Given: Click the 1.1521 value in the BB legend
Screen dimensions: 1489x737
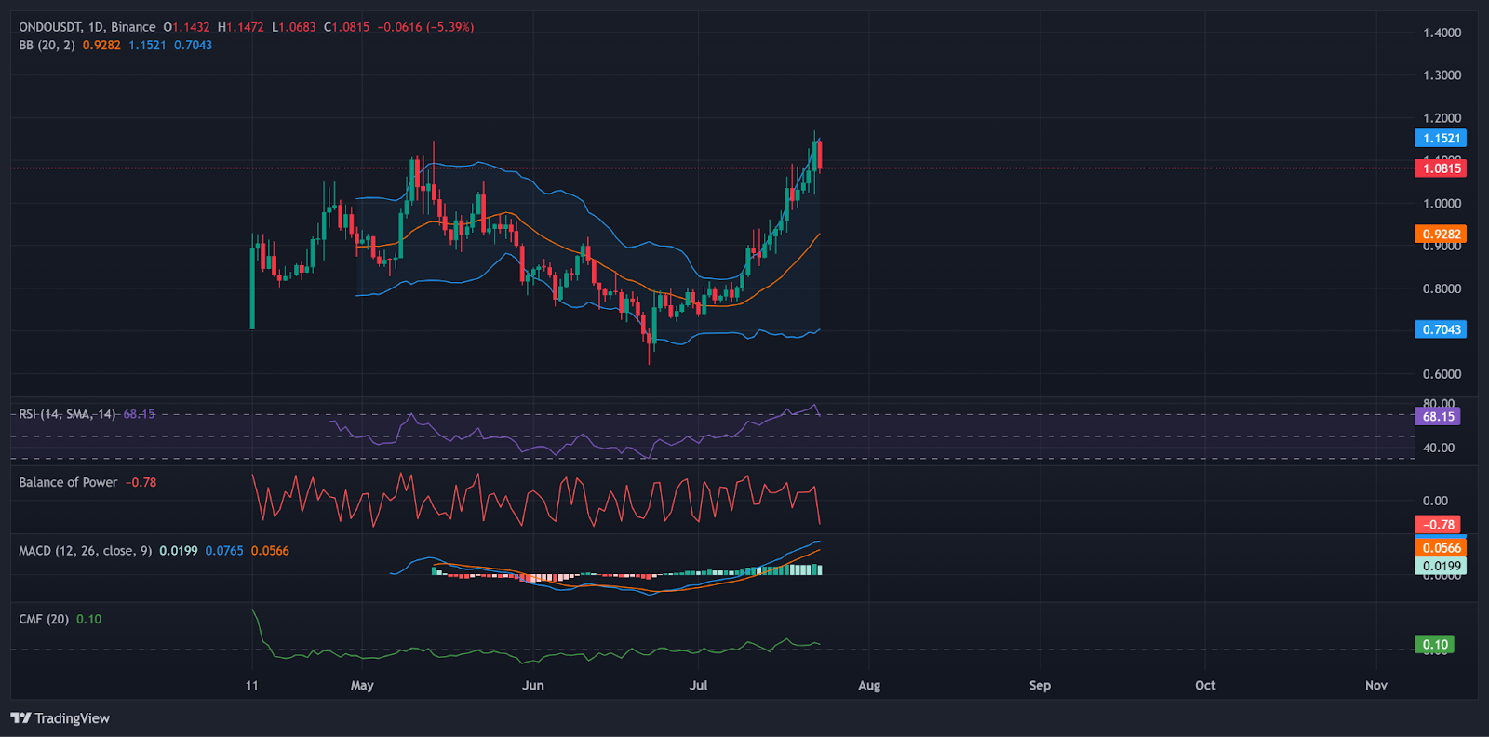Looking at the screenshot, I should [147, 45].
